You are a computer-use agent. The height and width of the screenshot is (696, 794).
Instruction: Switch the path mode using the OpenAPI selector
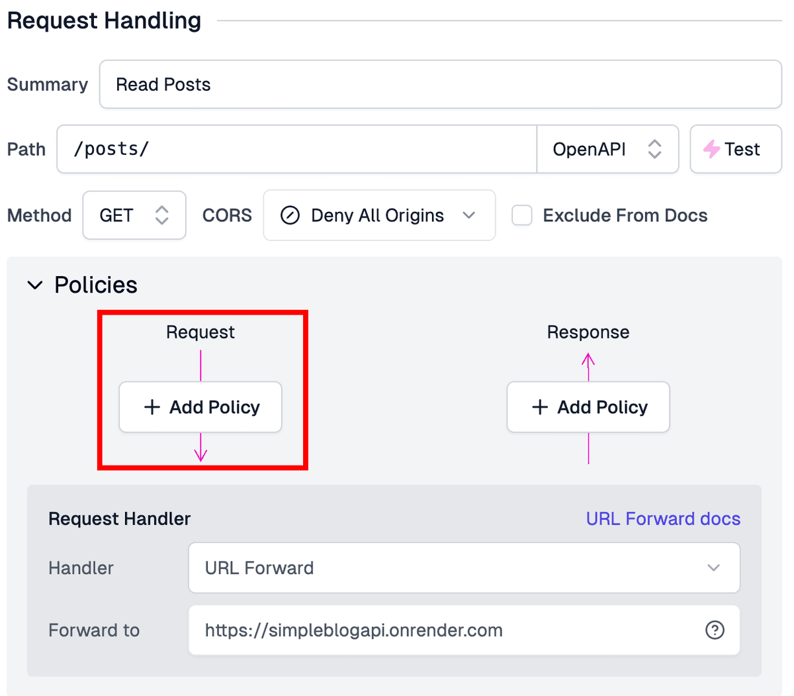pos(607,149)
